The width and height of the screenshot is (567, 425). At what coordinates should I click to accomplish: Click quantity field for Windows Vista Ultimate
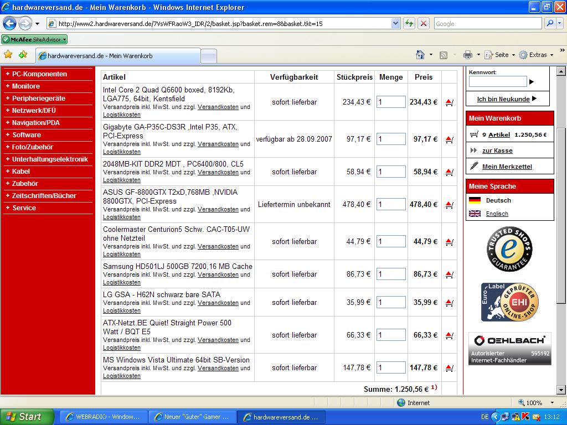[x=391, y=367]
